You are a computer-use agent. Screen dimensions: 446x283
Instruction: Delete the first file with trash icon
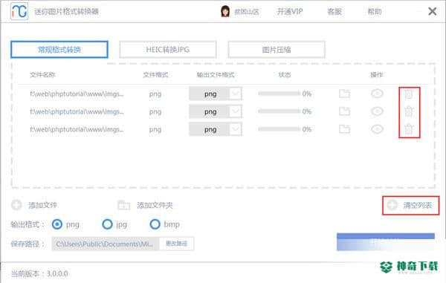[409, 94]
